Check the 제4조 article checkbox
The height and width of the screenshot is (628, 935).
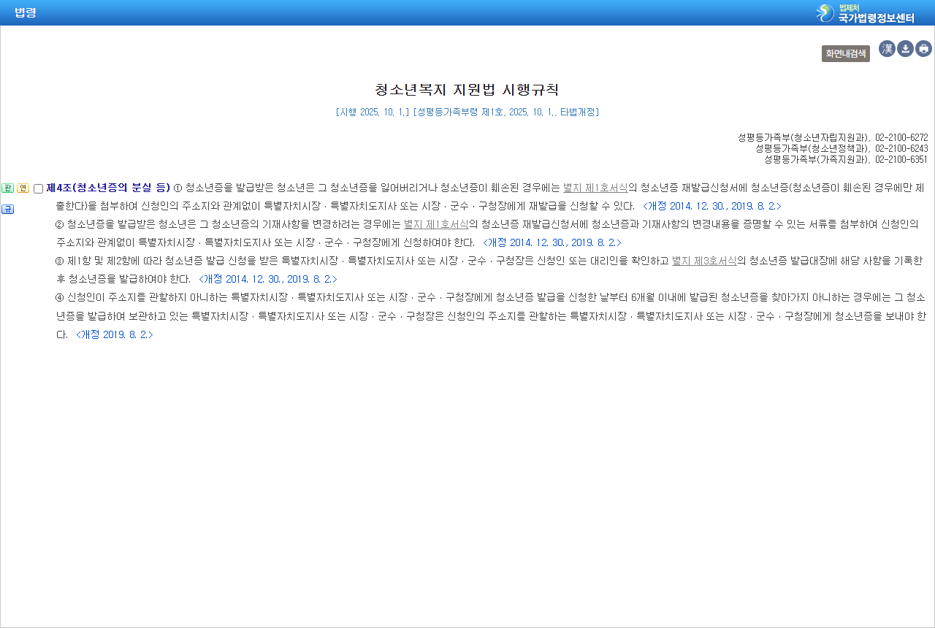click(x=39, y=189)
